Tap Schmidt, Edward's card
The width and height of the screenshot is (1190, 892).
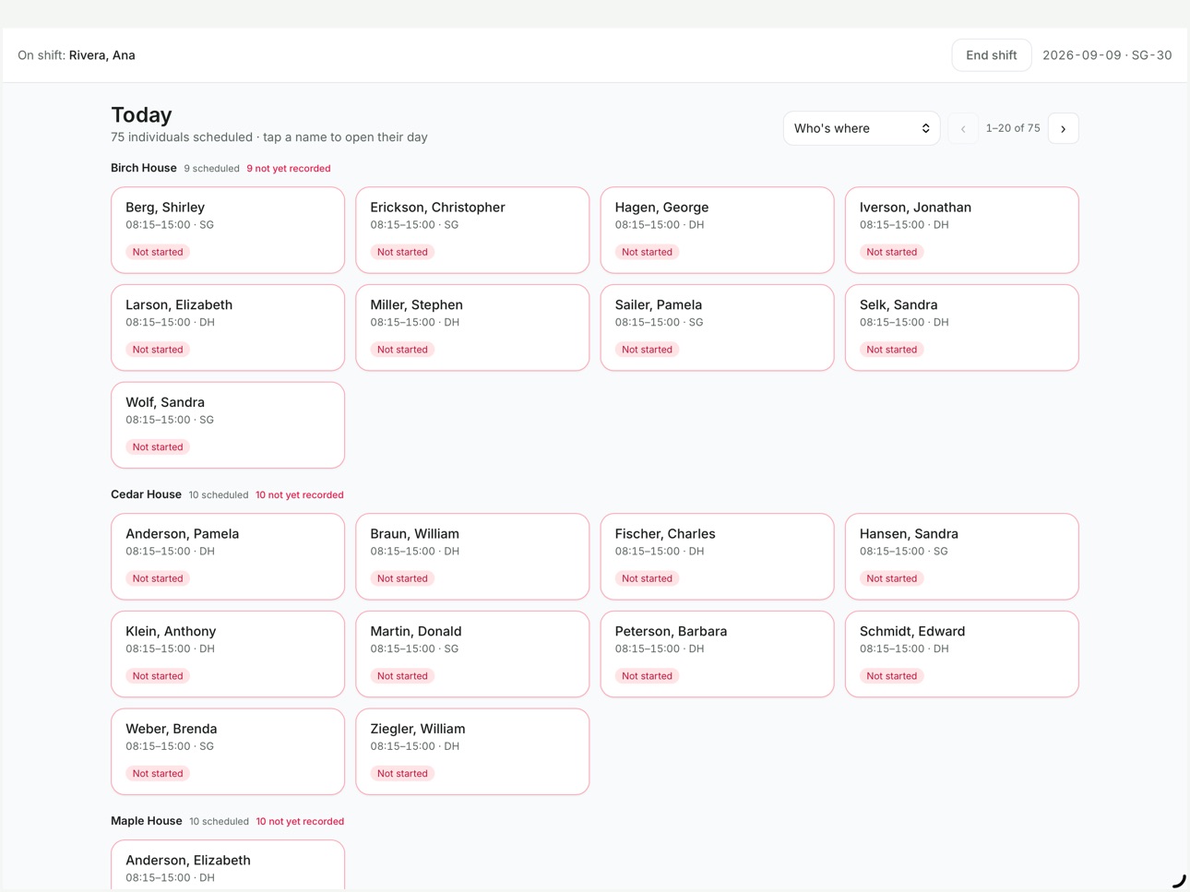961,654
